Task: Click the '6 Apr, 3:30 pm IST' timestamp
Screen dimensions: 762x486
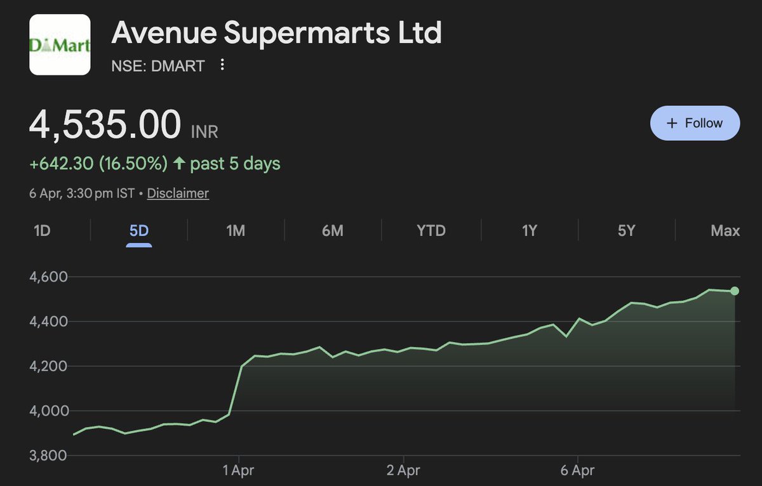Action: (82, 193)
